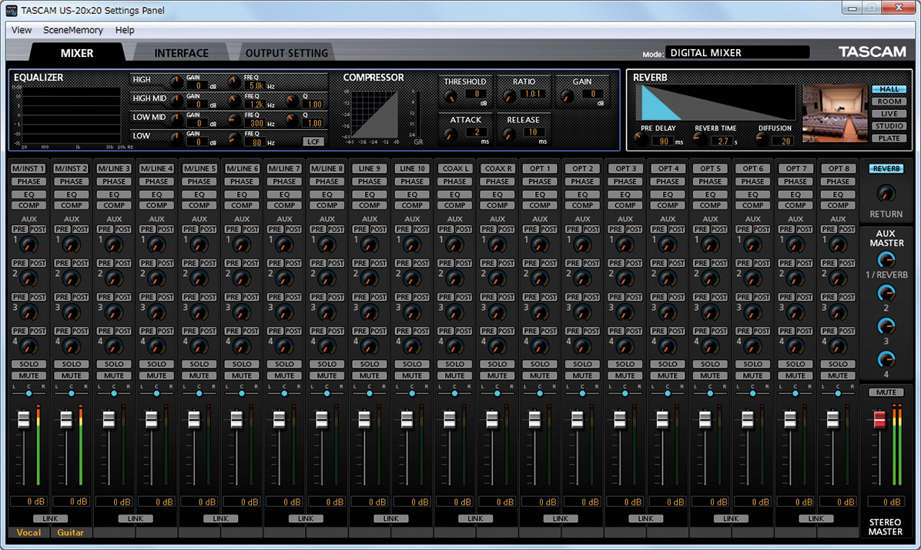Click LINK button for M/INST 1-2 channels
Viewport: 921px width, 550px height.
coord(50,518)
